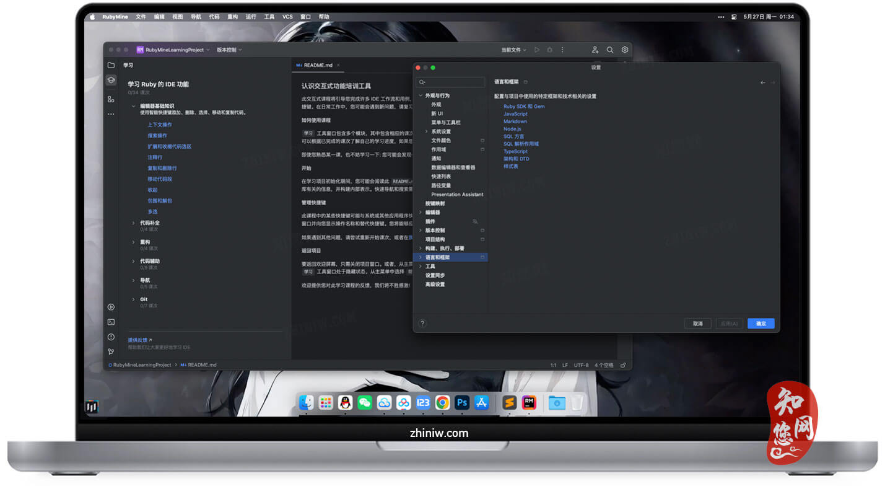Expand the 重构 lesson module

[133, 242]
